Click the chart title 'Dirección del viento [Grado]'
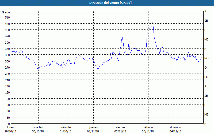 pos(110,3)
